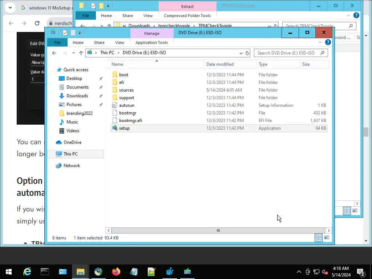
Task: Open Pictures in navigation pane
Action: pyautogui.click(x=74, y=105)
